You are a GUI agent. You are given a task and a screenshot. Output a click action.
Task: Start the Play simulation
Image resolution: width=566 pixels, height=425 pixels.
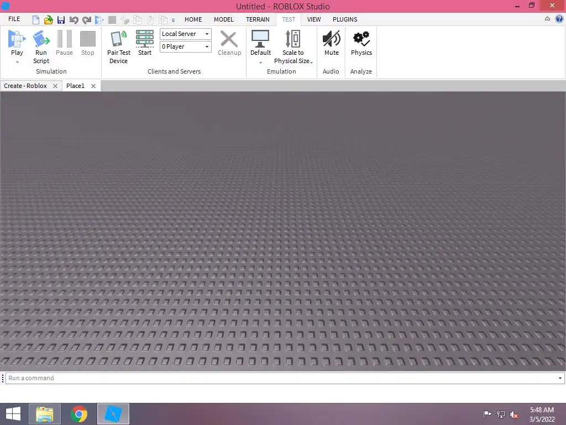coord(17,43)
